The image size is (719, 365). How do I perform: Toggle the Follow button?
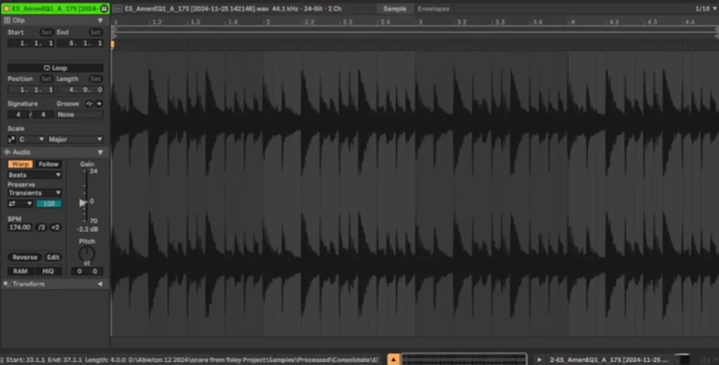pyautogui.click(x=48, y=165)
